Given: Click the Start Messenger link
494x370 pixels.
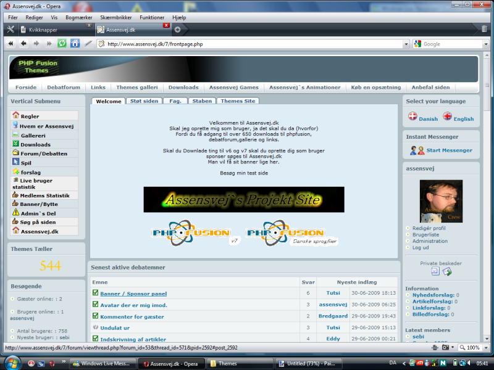Looking at the screenshot, I should click(450, 150).
